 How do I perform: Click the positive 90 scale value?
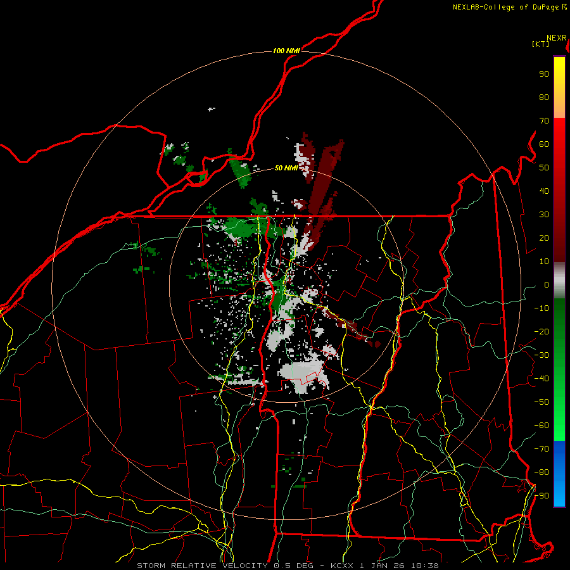pyautogui.click(x=544, y=74)
